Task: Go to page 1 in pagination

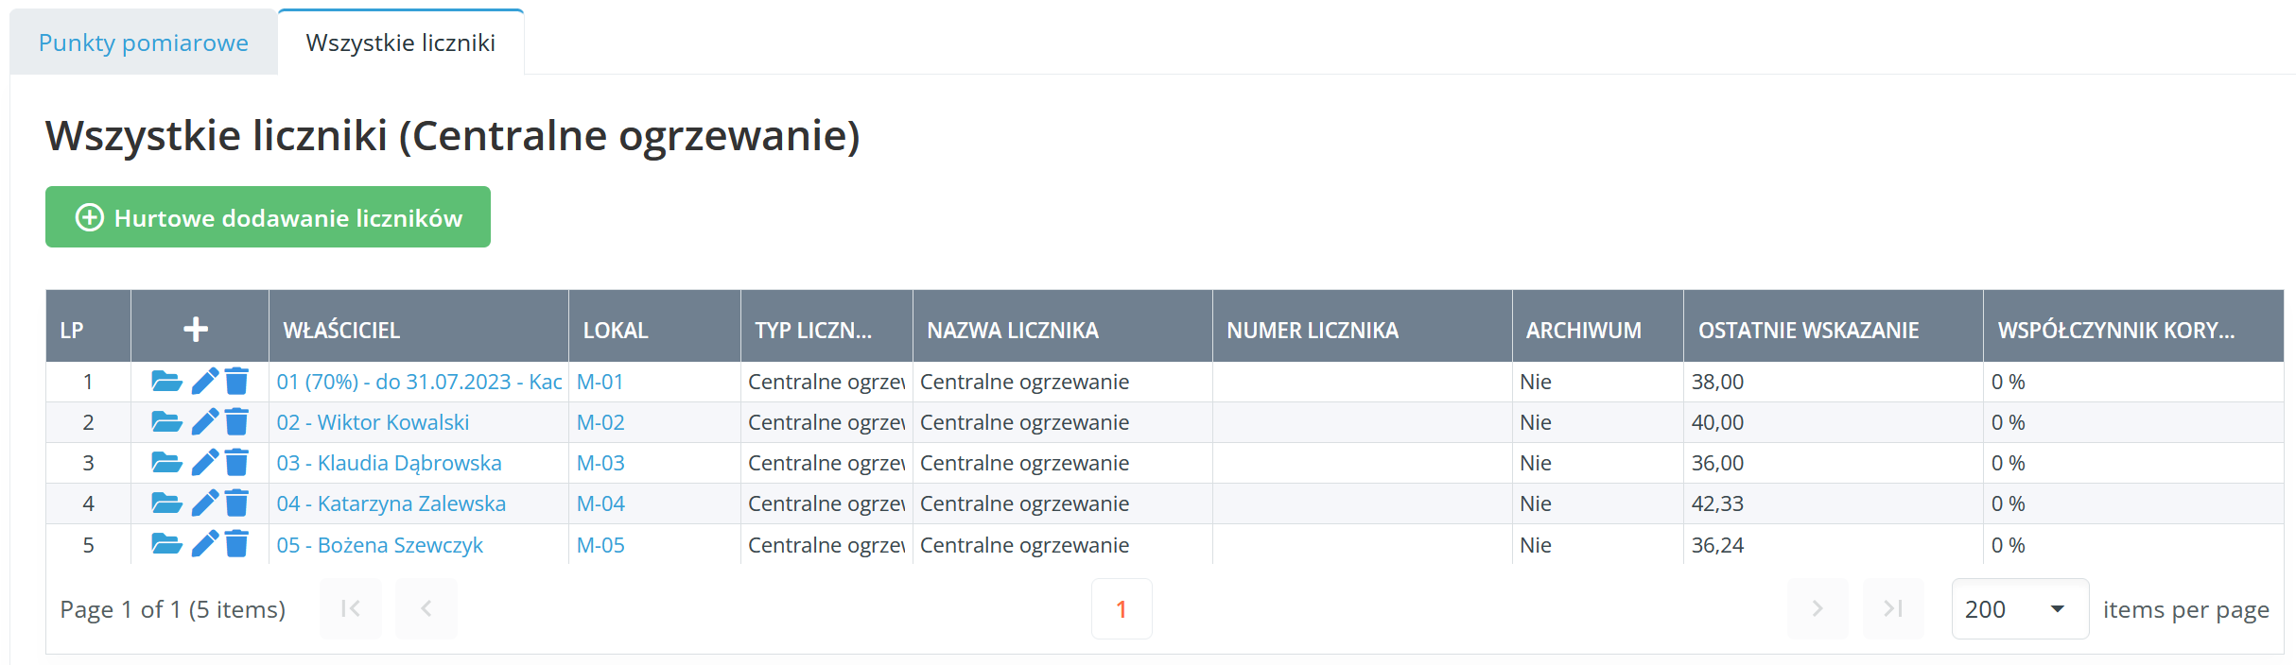Action: pos(1122,609)
